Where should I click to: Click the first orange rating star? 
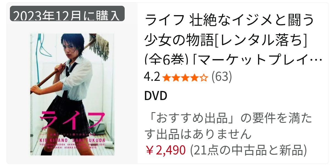coord(167,78)
